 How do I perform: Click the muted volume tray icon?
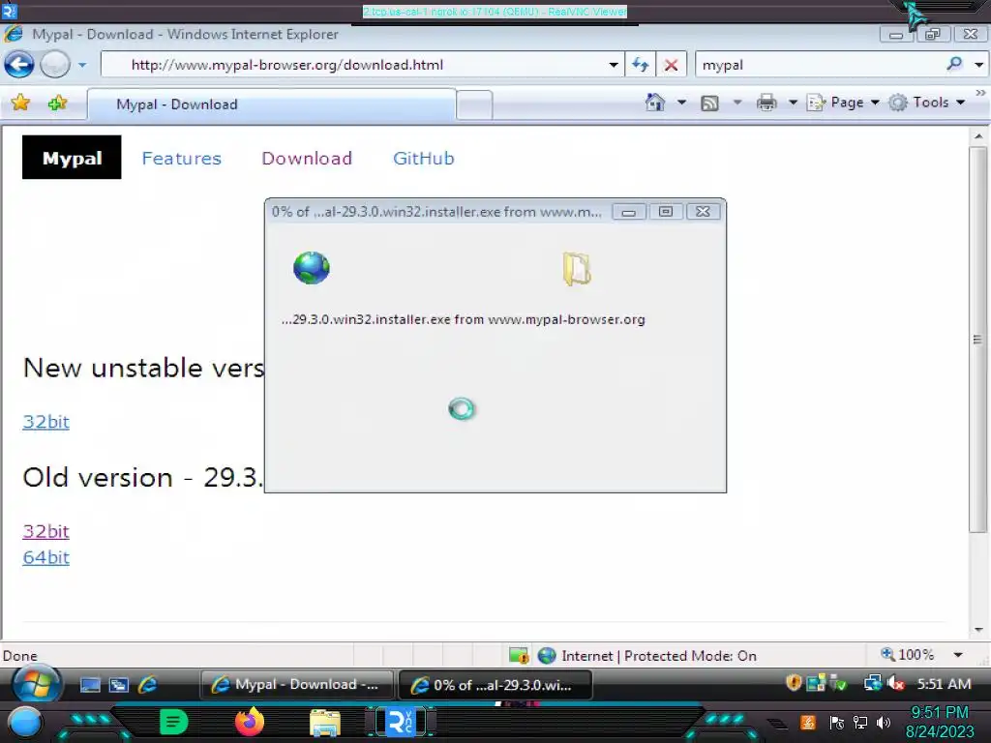[895, 684]
